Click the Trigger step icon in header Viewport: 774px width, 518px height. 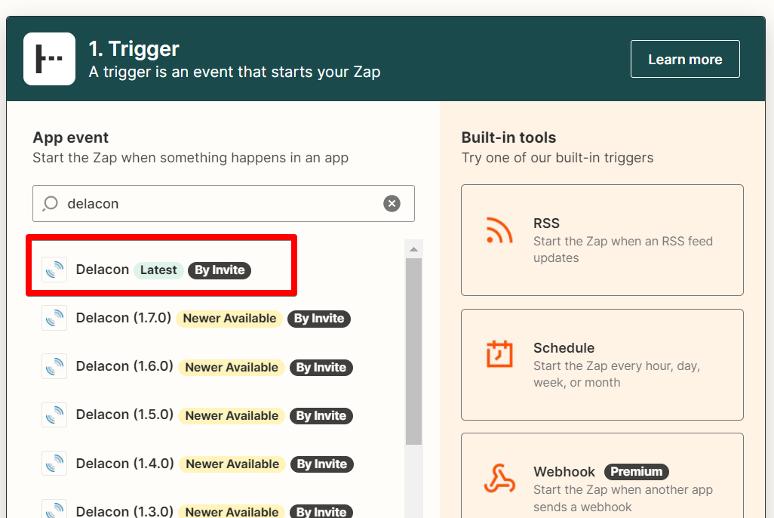pos(49,59)
